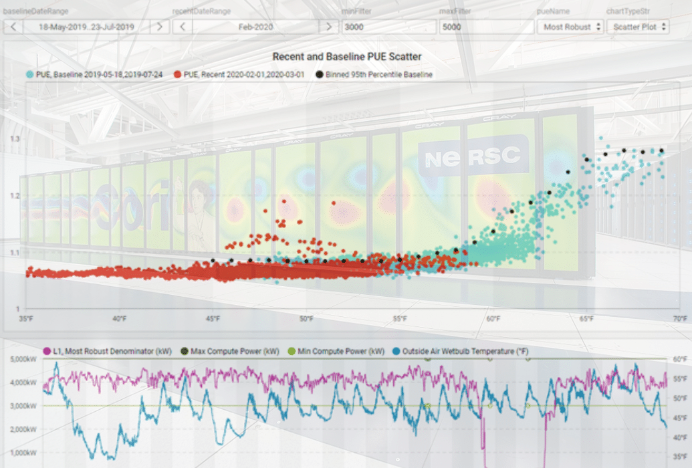The width and height of the screenshot is (692, 468).
Task: Click previous arrow for baselineDateRange
Action: 14,27
